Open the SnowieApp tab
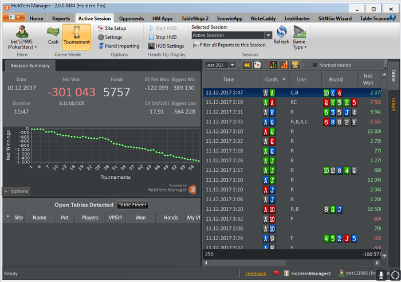Screen dimensions: 401x282 tap(229, 18)
